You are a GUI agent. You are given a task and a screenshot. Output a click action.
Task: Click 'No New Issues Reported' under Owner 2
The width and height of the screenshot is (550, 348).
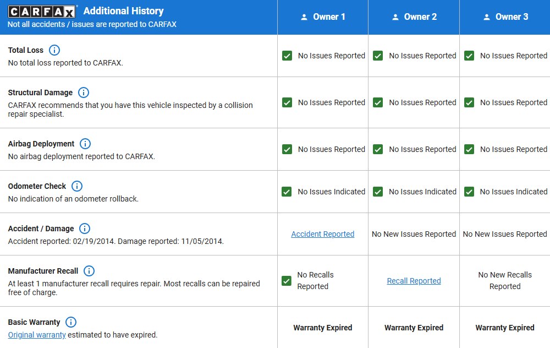[x=414, y=234]
